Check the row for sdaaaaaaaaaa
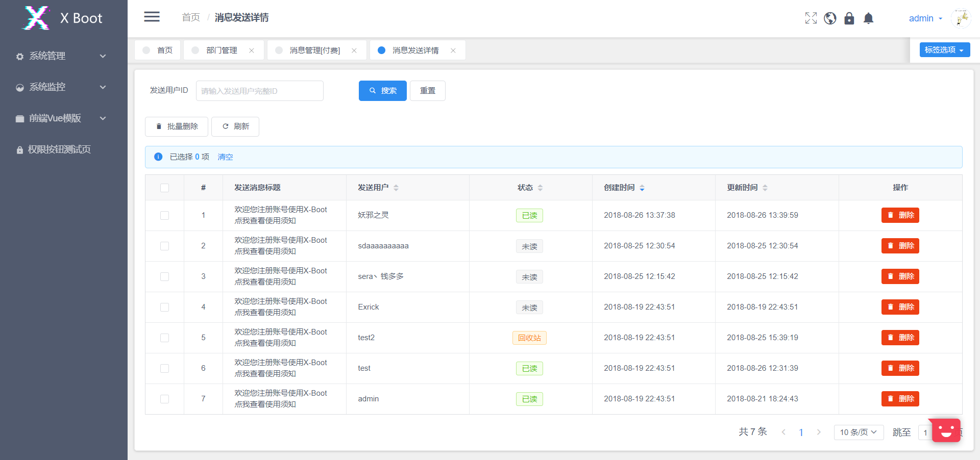 pos(164,246)
